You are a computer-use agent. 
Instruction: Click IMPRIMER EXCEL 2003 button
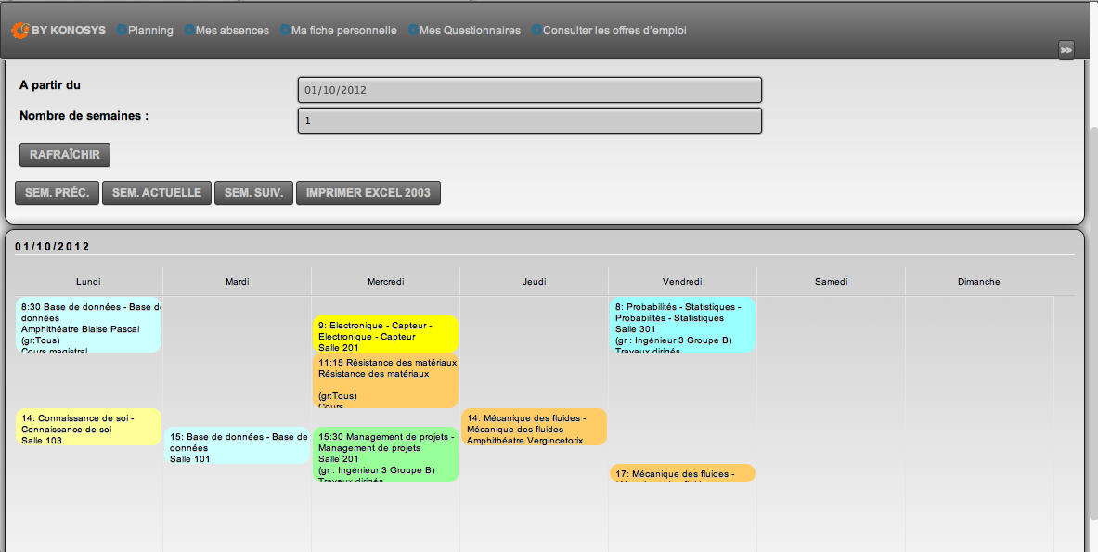tap(368, 192)
